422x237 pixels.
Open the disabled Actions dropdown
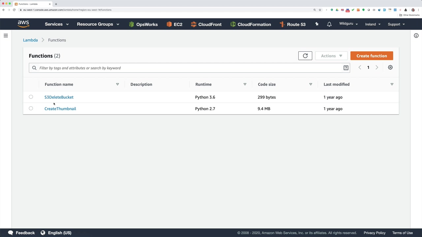[x=331, y=56]
